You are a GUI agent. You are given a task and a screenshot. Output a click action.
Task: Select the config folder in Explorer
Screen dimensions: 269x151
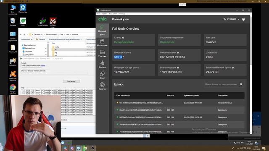coord(57,47)
